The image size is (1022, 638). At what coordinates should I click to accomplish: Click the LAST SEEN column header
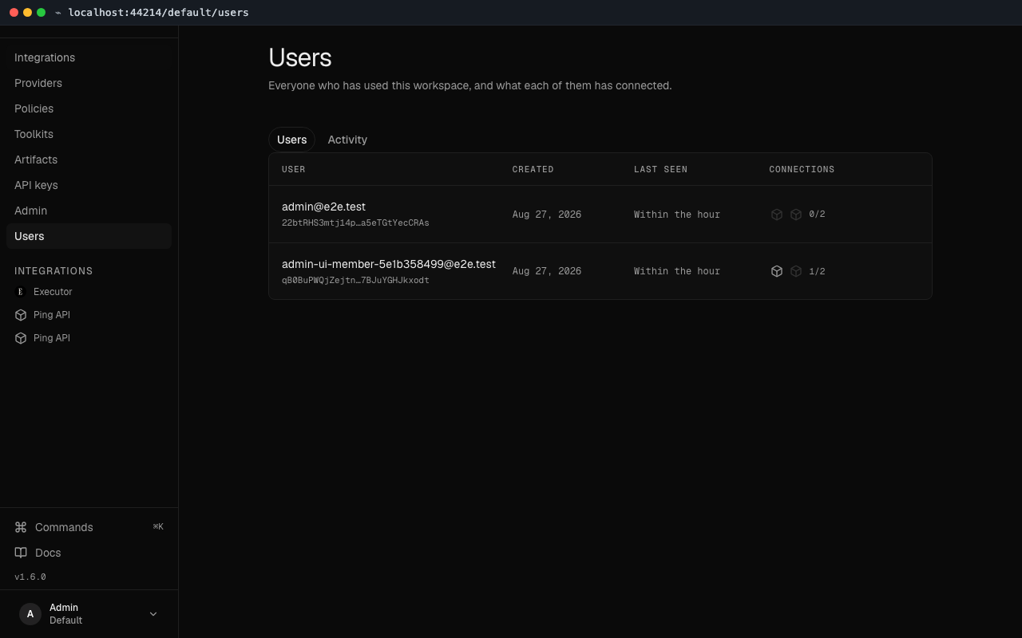[x=660, y=169]
